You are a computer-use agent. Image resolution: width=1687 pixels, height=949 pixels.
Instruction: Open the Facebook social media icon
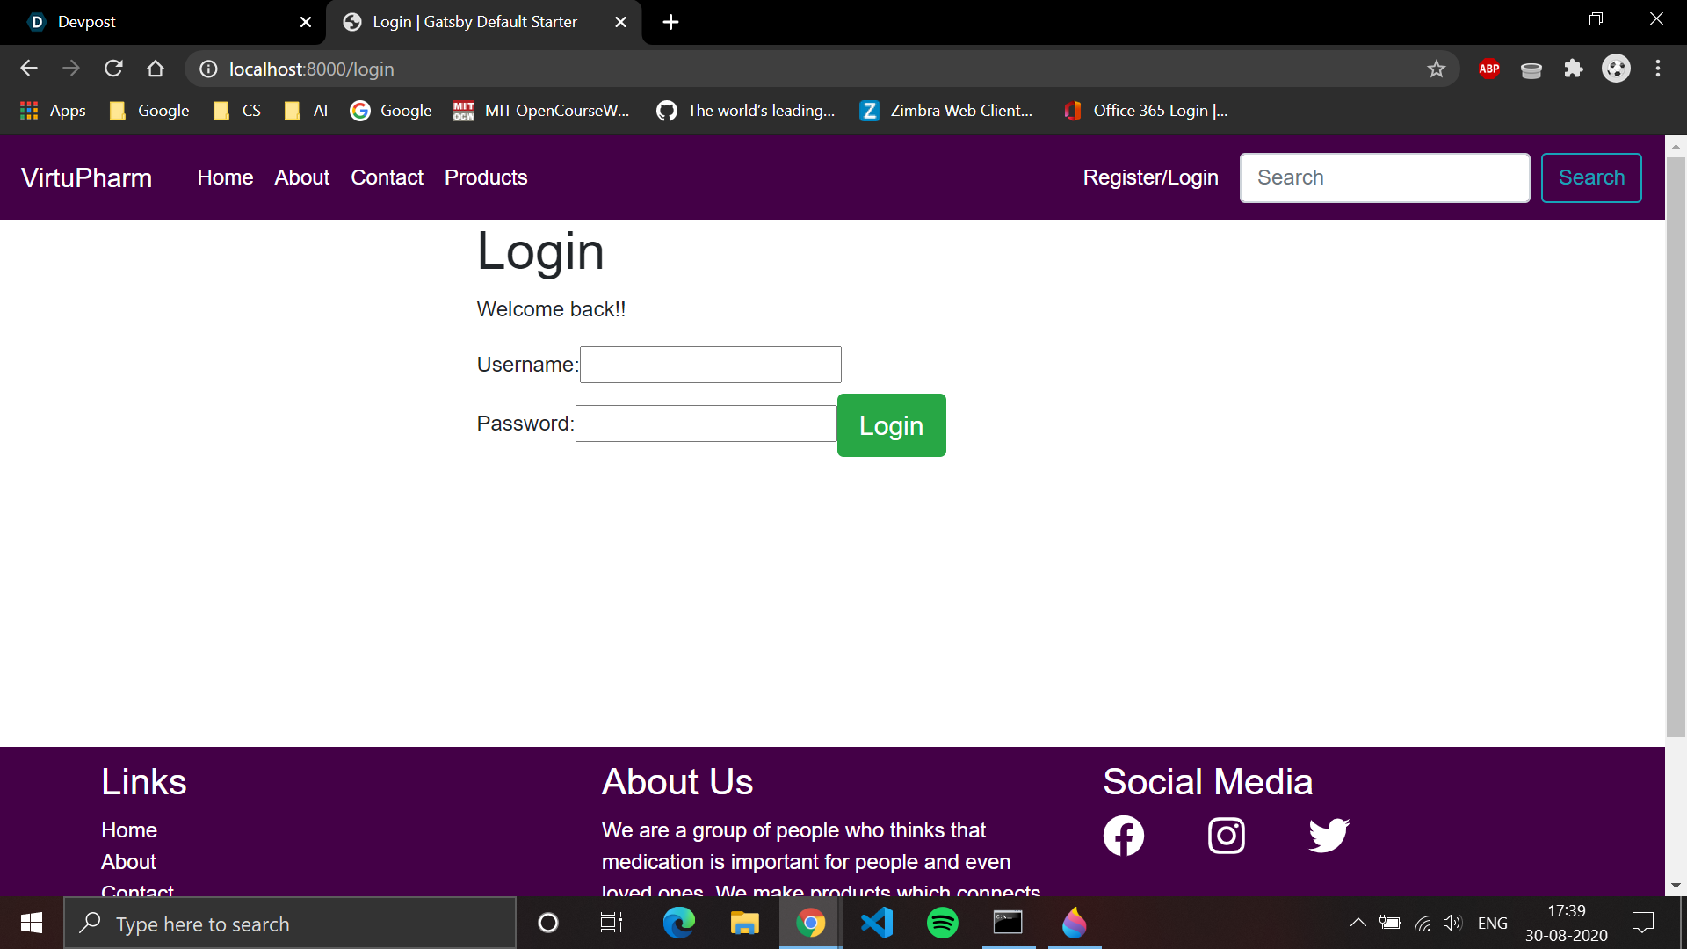(1123, 836)
